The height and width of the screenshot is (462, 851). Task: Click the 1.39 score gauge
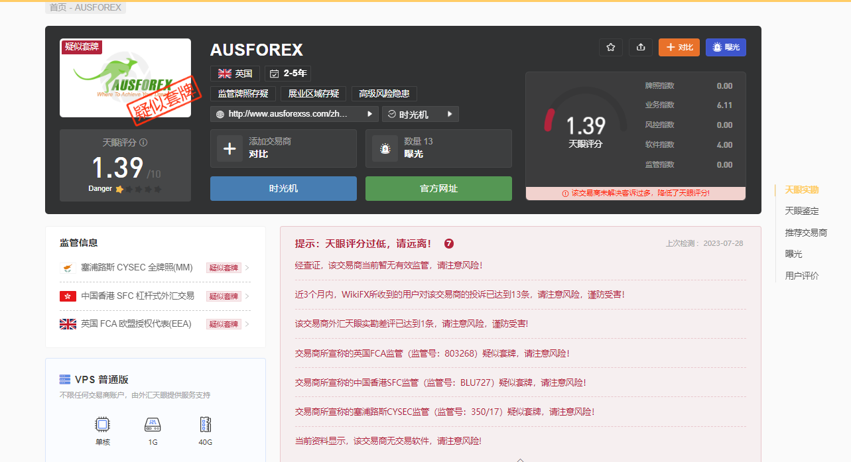pos(586,119)
